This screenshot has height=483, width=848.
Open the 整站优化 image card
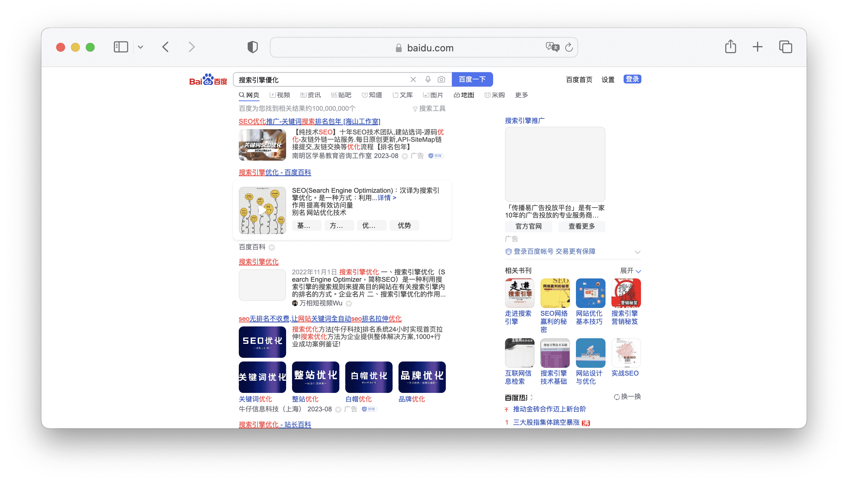[x=316, y=377]
